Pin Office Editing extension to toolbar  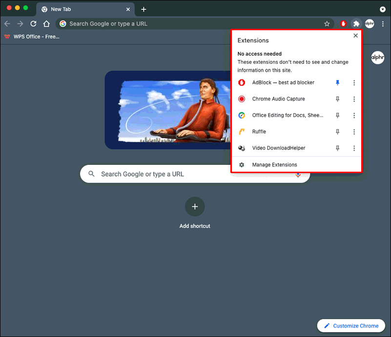pos(337,115)
